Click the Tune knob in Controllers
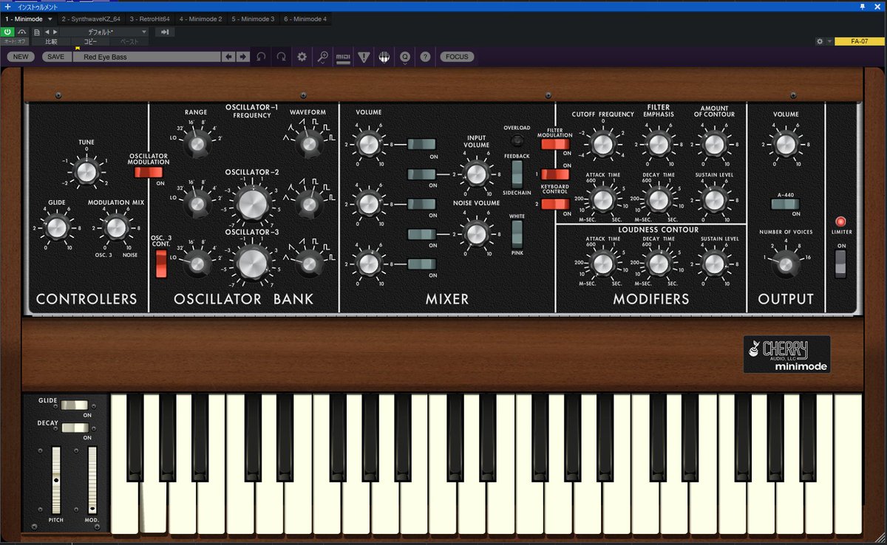This screenshot has height=545, width=887. tap(86, 172)
